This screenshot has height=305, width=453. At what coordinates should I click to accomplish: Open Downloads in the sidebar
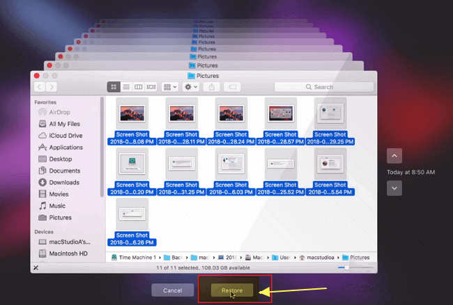[x=59, y=182]
